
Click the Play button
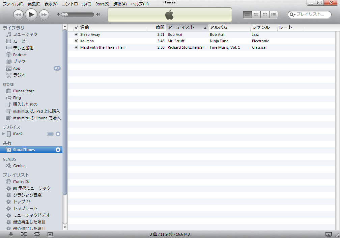31,14
